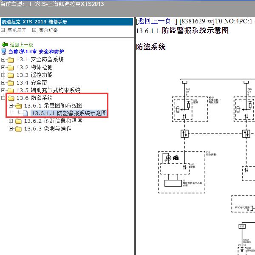Click the 菜单展开 icon
The width and height of the screenshot is (255, 255).
tap(3, 30)
